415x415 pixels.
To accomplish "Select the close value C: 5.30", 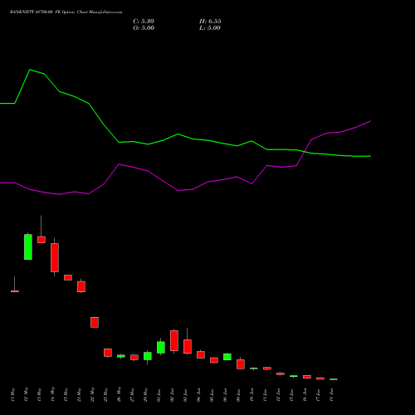I will coord(144,22).
